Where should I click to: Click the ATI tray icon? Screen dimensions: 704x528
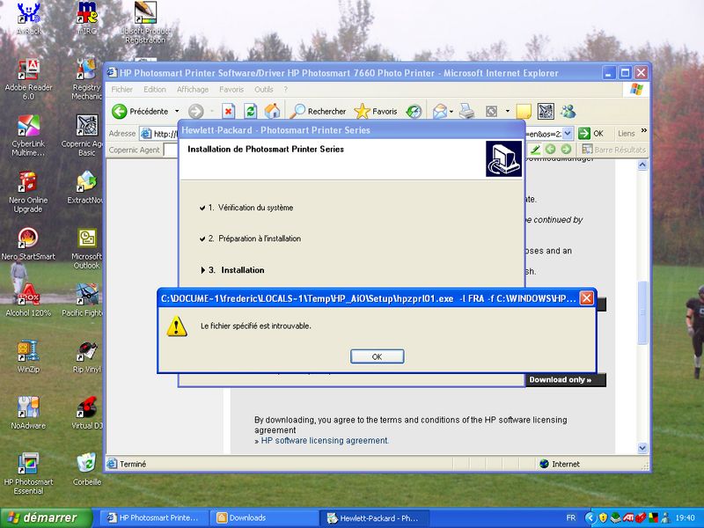click(x=627, y=517)
